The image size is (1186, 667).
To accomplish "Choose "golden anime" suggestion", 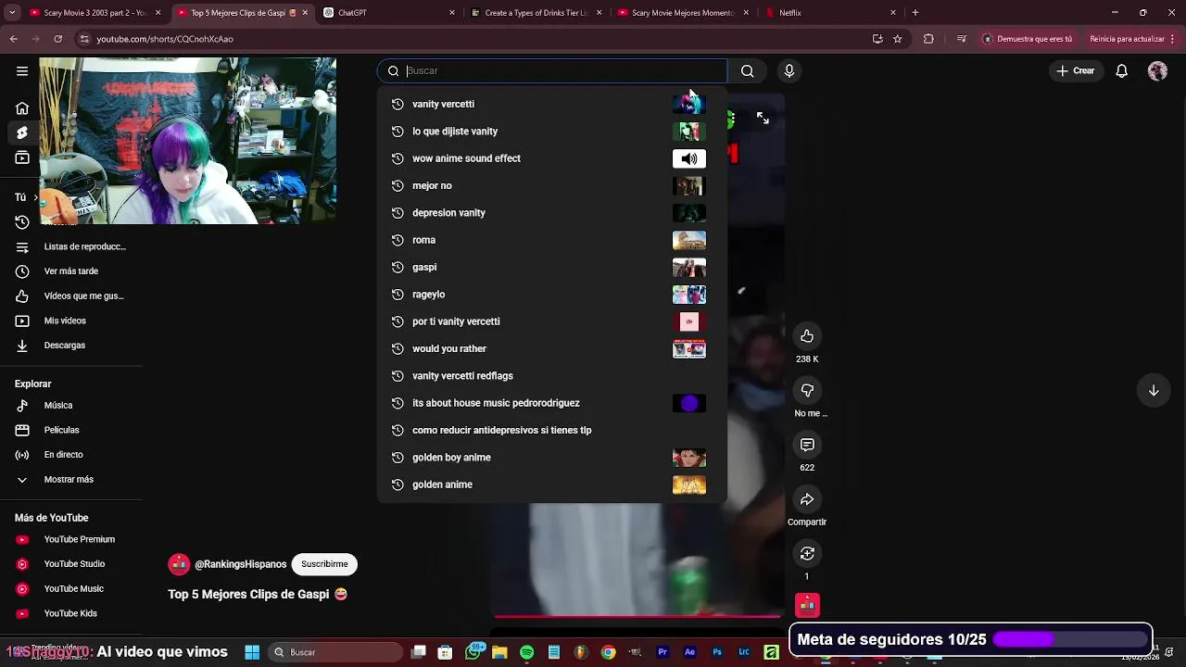I will (552, 485).
